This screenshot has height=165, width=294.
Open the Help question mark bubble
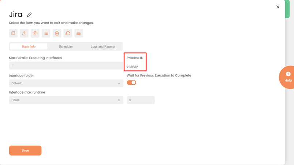(x=288, y=77)
